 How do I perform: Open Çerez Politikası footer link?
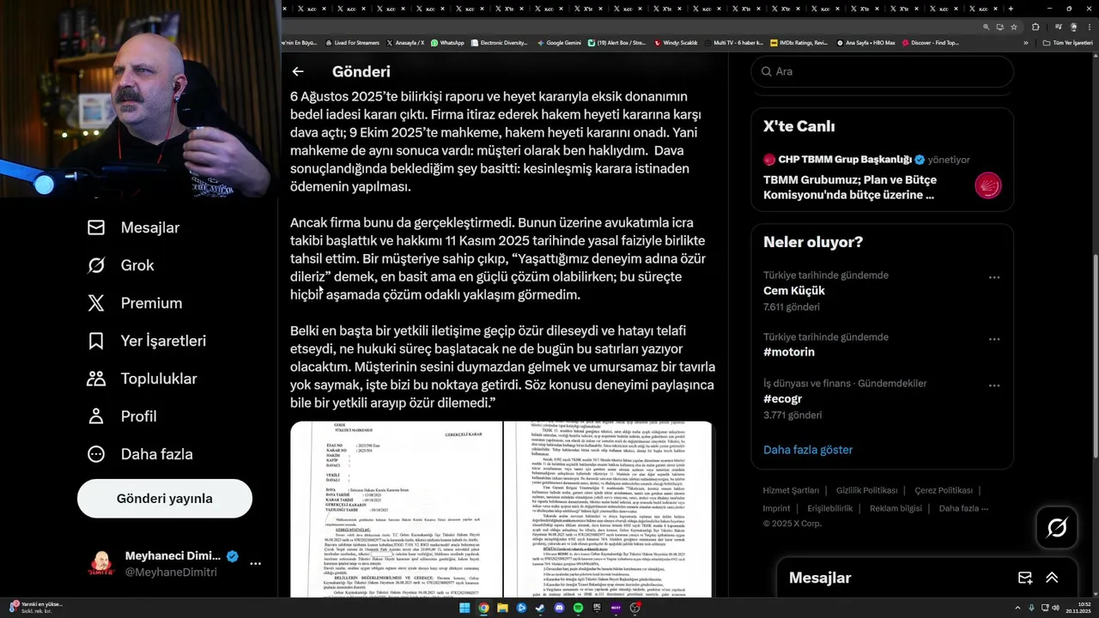[944, 490]
